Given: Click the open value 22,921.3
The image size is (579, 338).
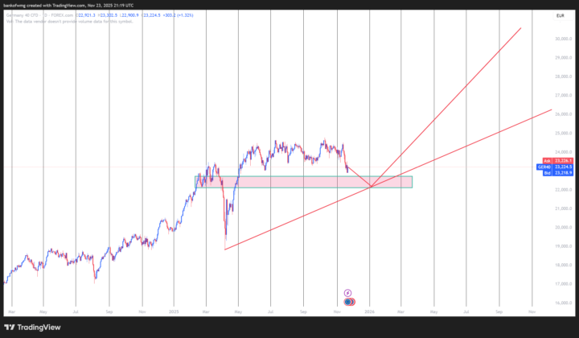Looking at the screenshot, I should pos(86,15).
